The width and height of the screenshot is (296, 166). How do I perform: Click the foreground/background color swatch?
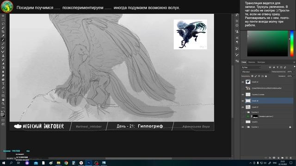2,115
